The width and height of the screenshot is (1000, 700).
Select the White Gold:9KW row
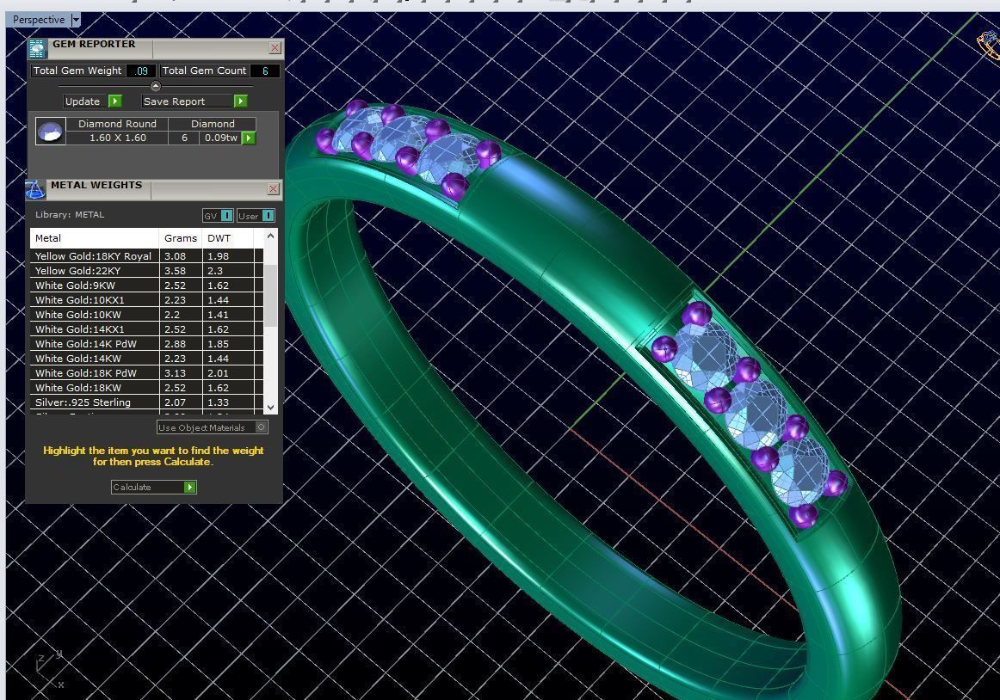146,286
